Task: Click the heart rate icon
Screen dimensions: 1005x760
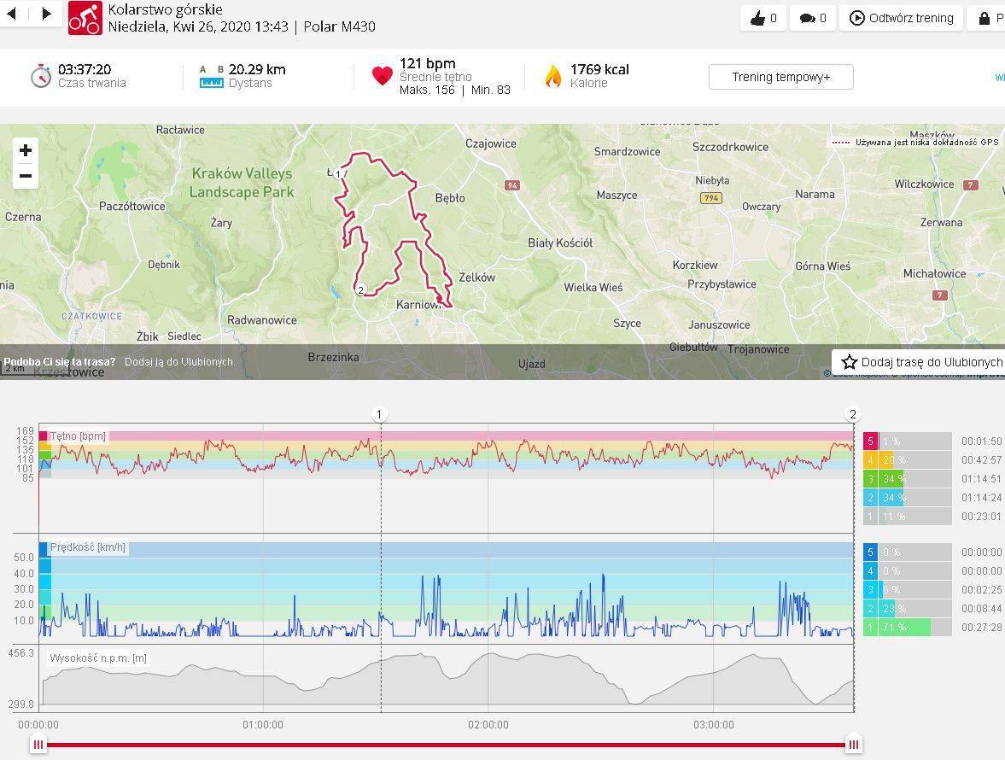Action: (382, 76)
